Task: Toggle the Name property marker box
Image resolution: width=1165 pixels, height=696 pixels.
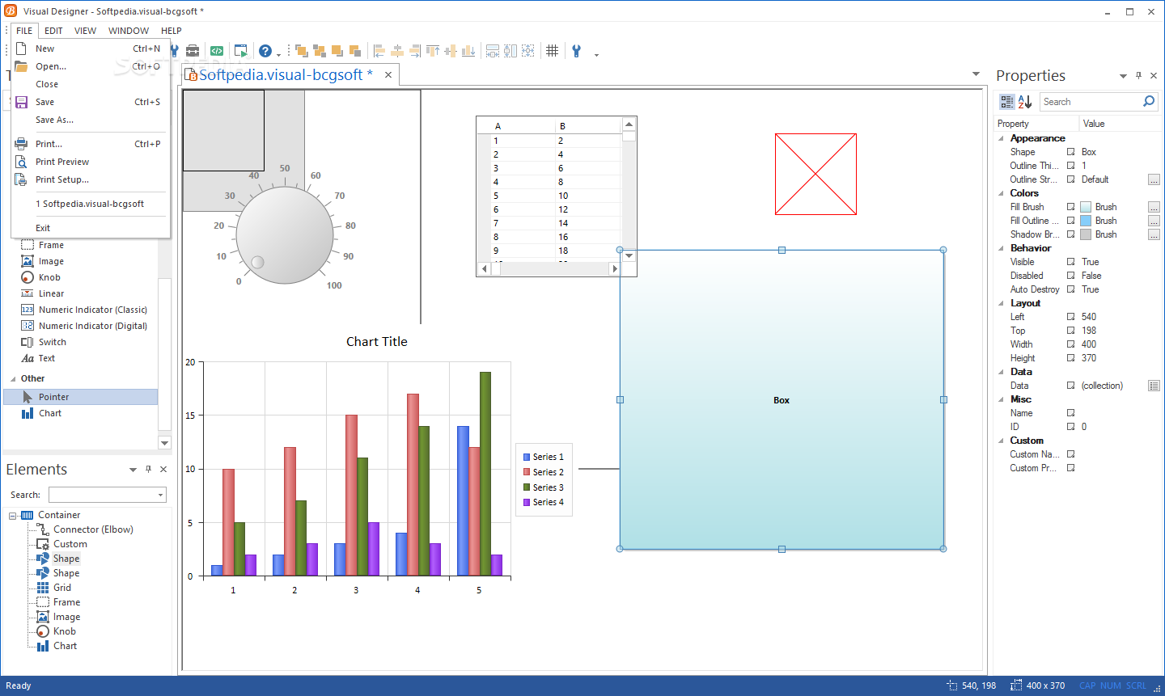Action: coord(1070,413)
